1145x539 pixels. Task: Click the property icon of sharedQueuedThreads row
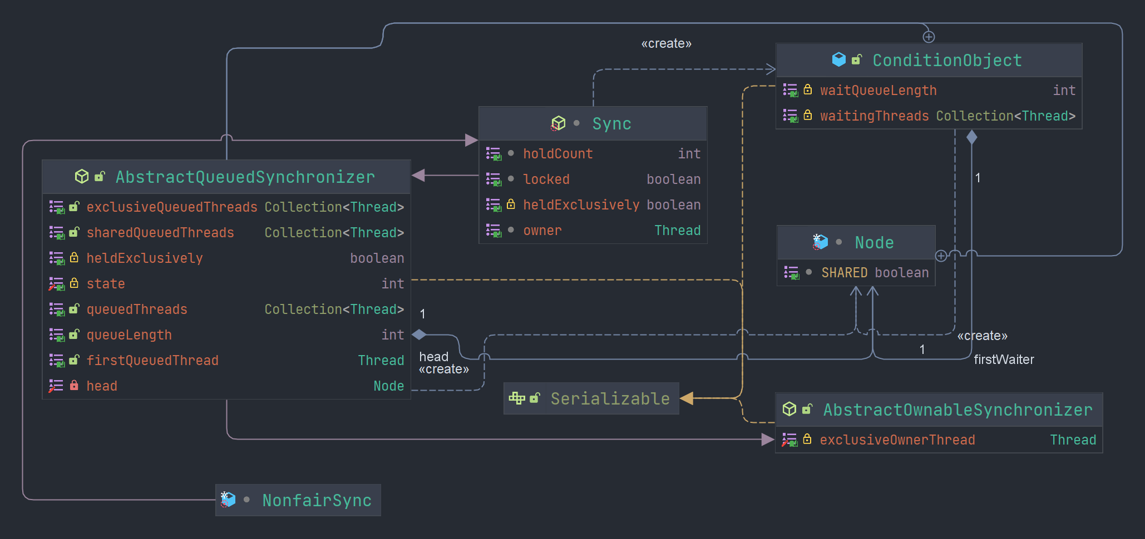click(x=57, y=233)
